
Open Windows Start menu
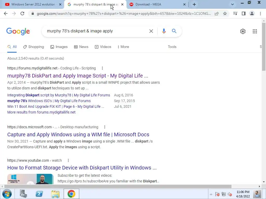click(7, 194)
